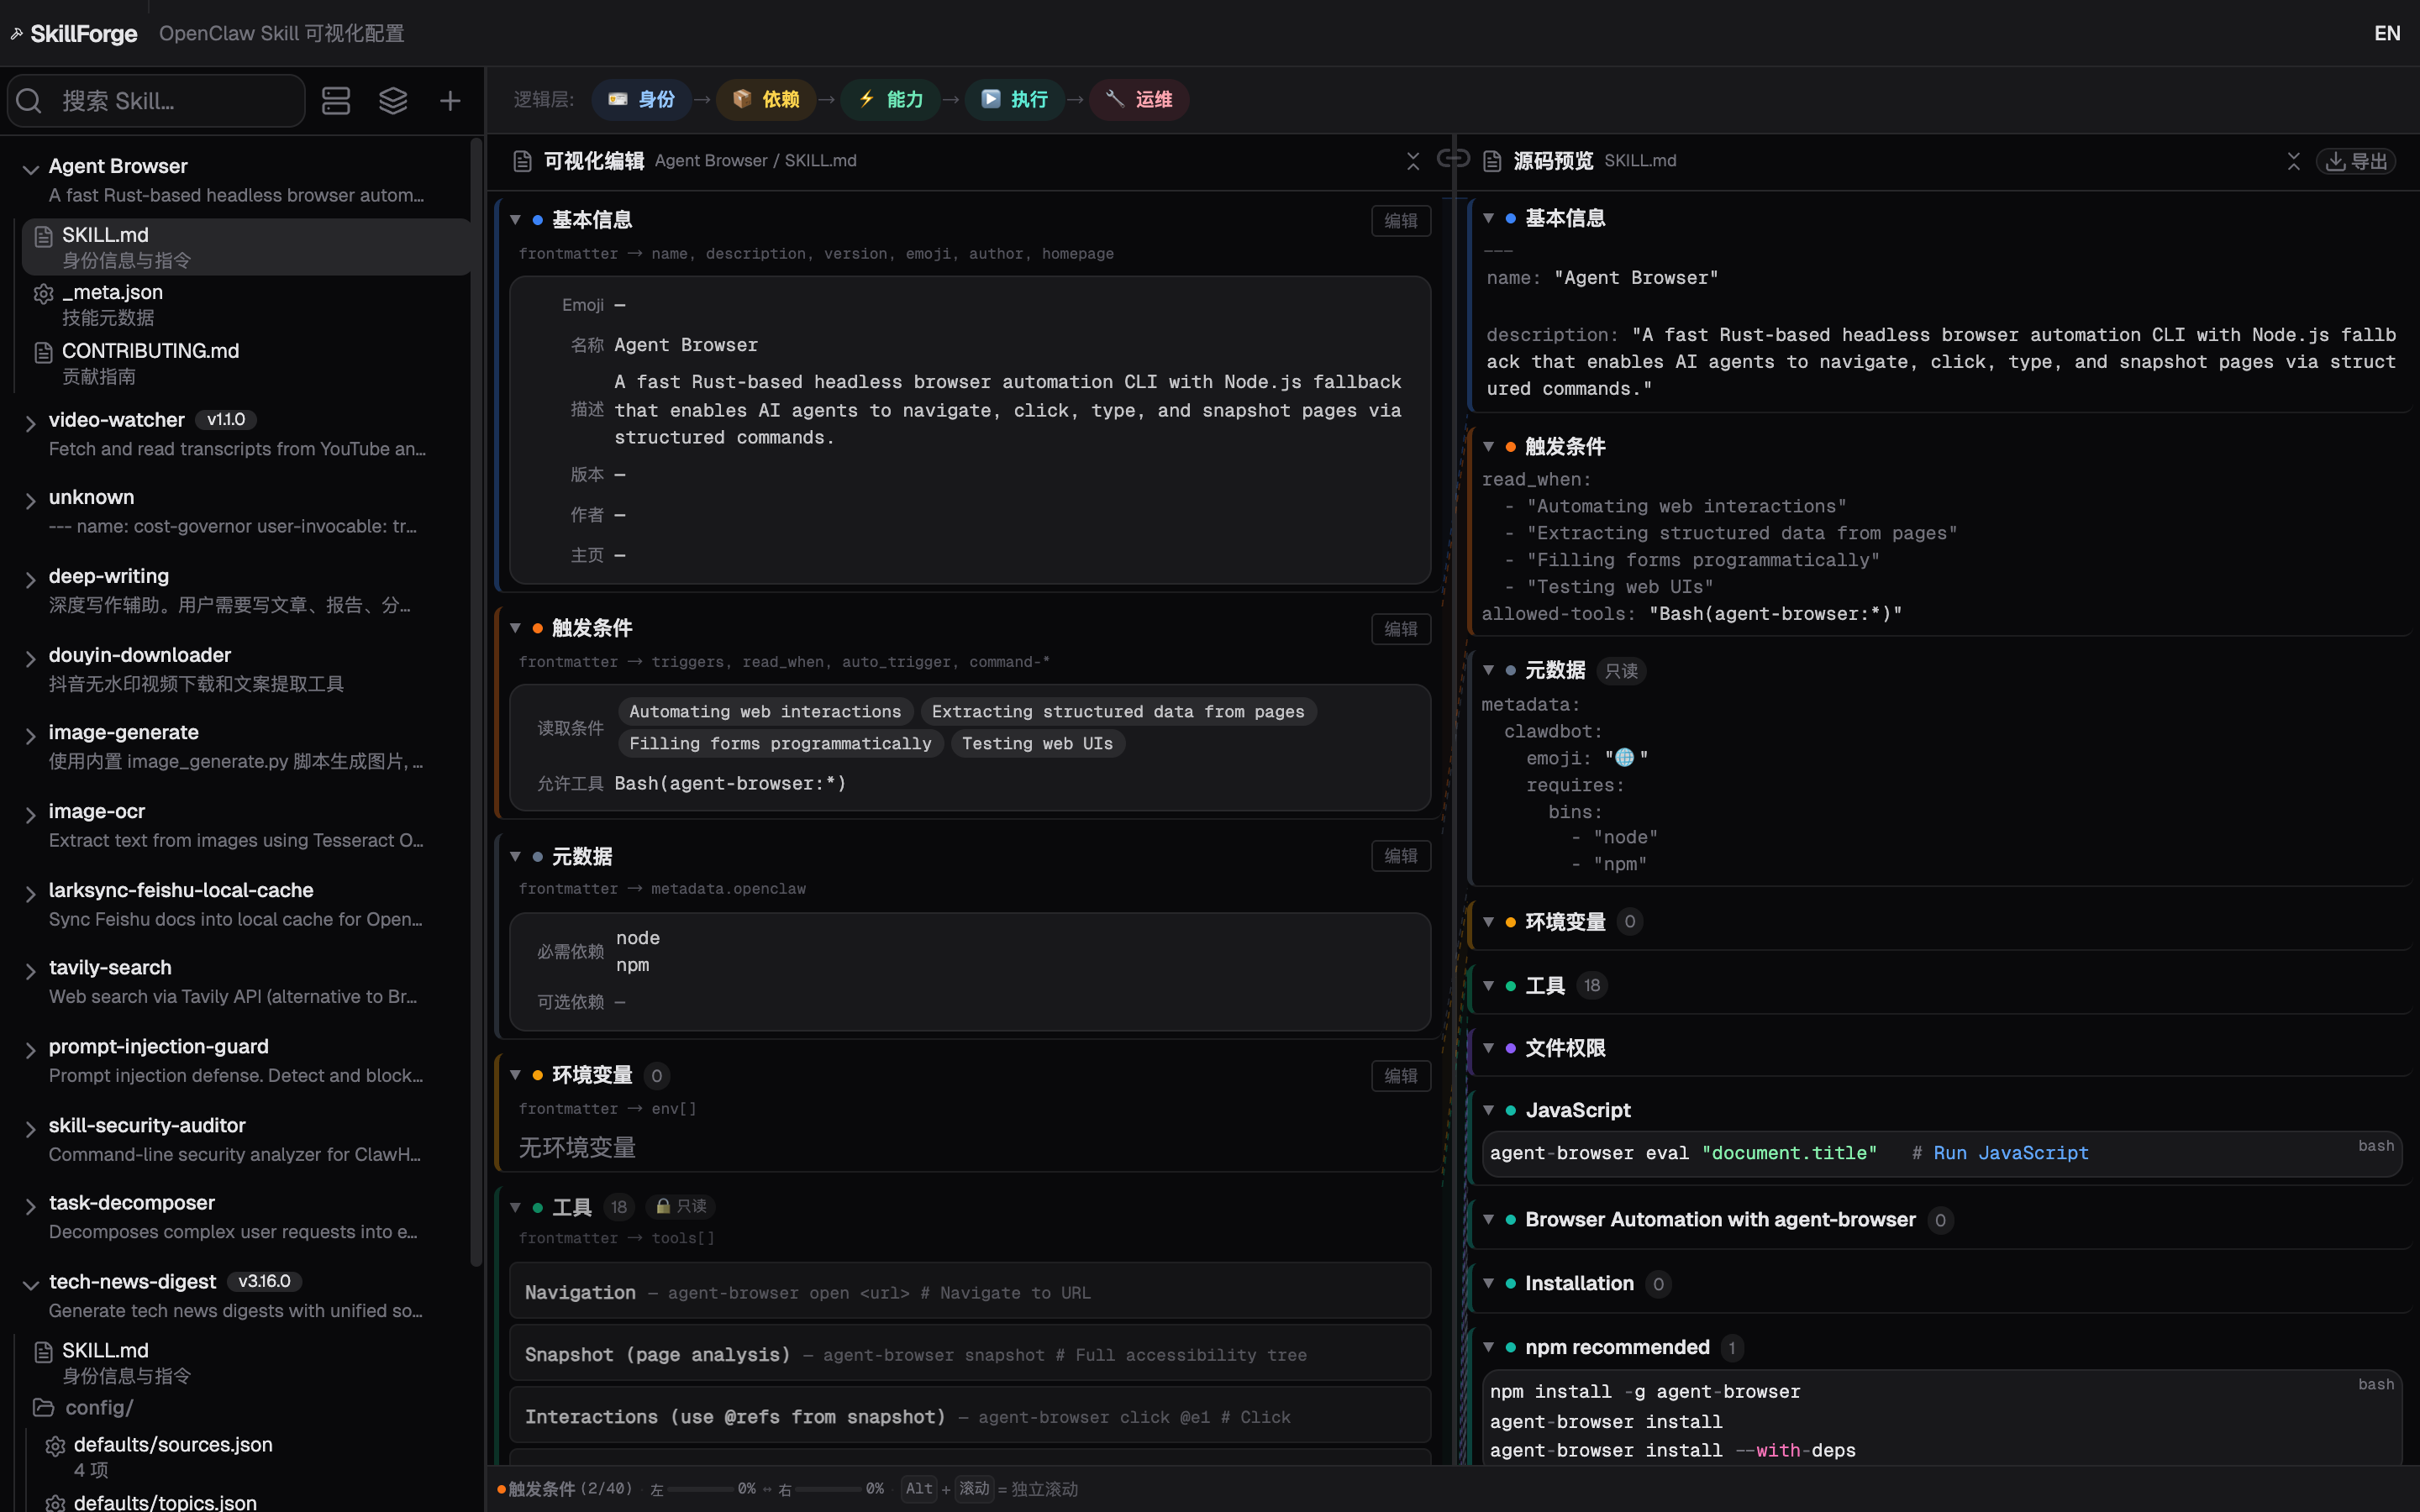Switch the language using the EN toggle
Image resolution: width=2420 pixels, height=1512 pixels.
pos(2386,33)
